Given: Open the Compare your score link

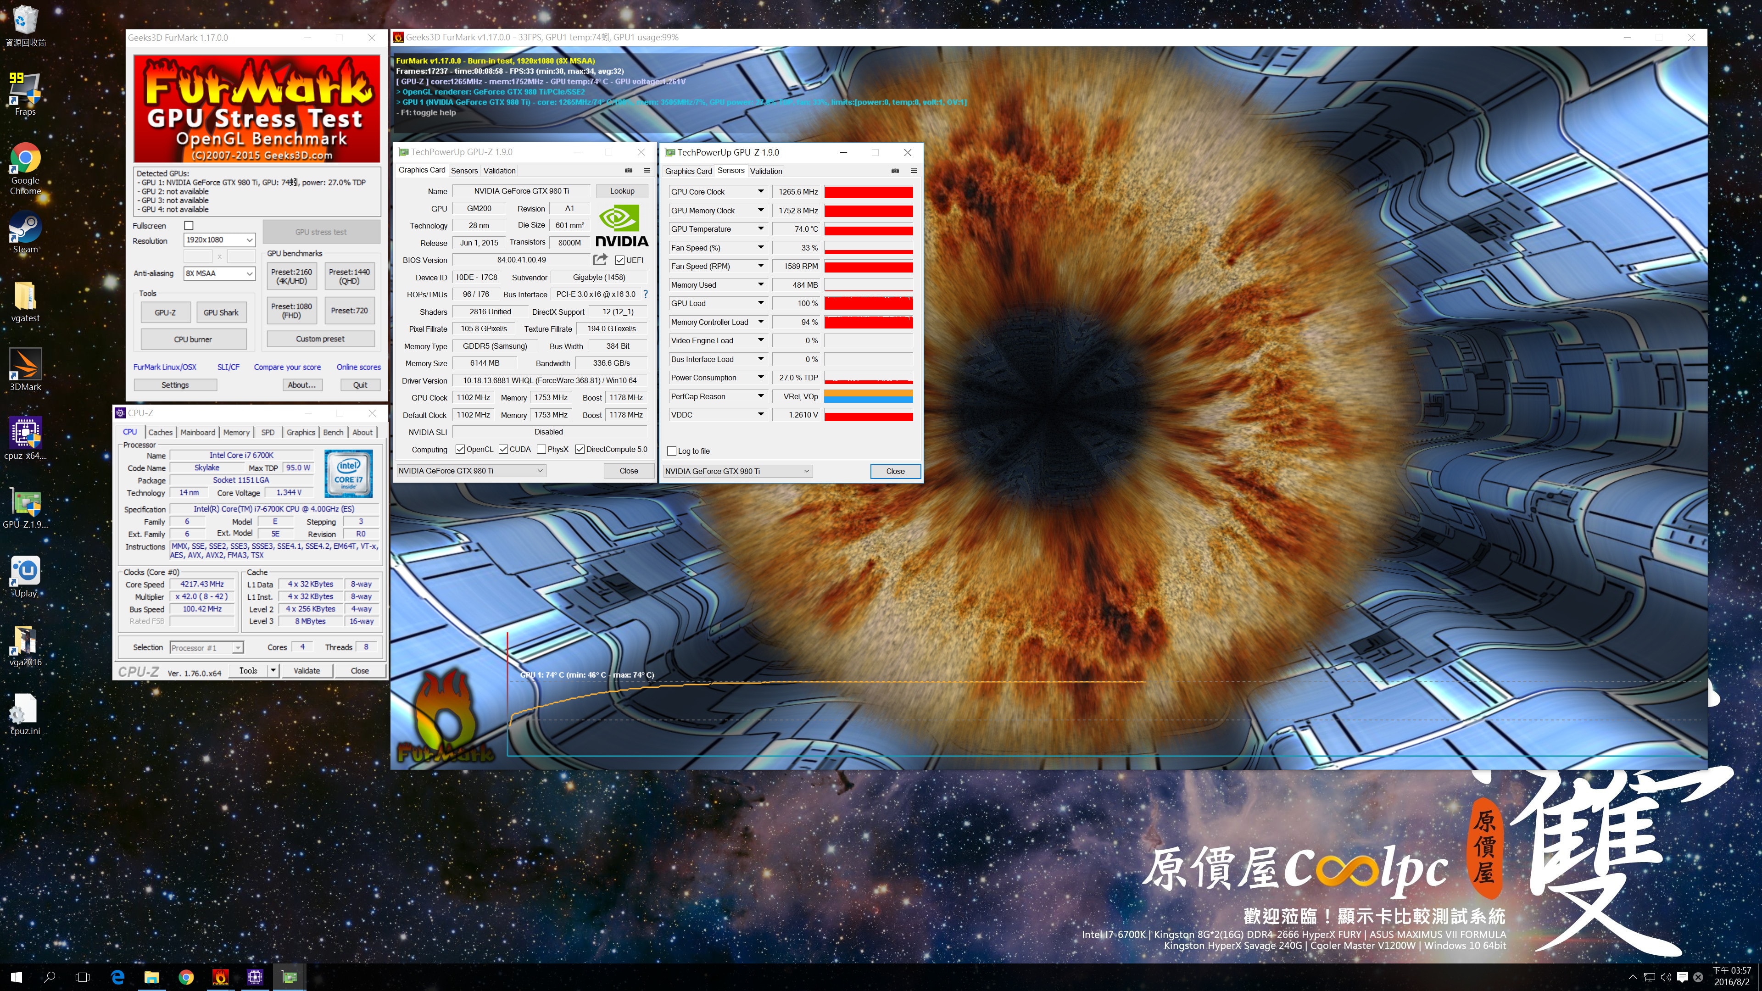Looking at the screenshot, I should coord(287,367).
